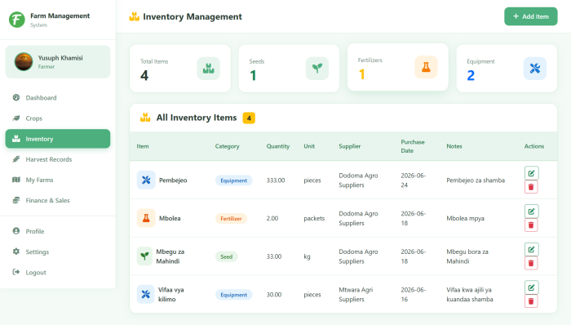Delete the Mbolea inventory item

pyautogui.click(x=531, y=225)
